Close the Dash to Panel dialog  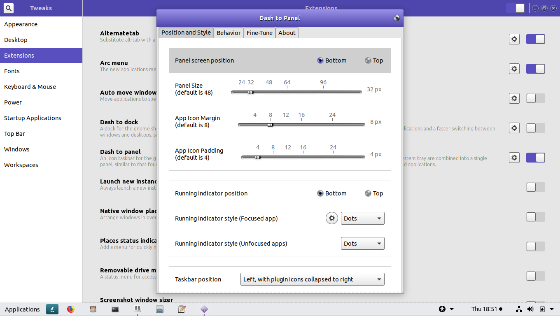click(x=397, y=18)
